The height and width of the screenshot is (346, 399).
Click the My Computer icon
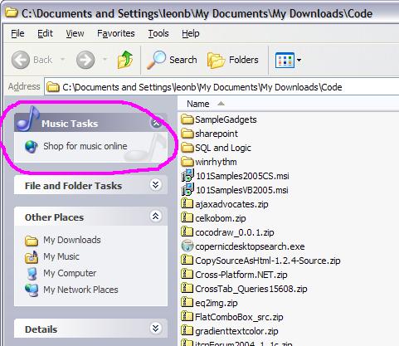pos(32,273)
